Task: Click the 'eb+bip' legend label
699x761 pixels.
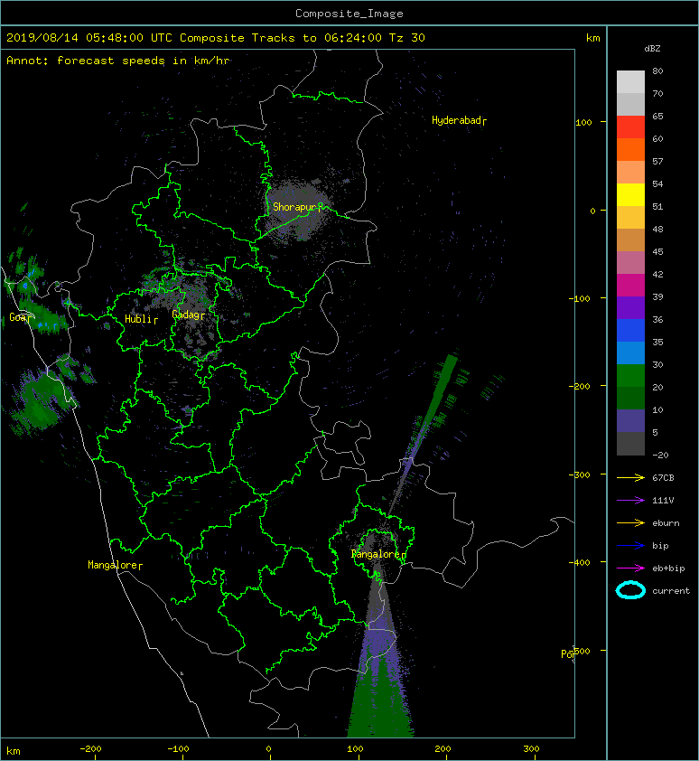Action: 668,568
